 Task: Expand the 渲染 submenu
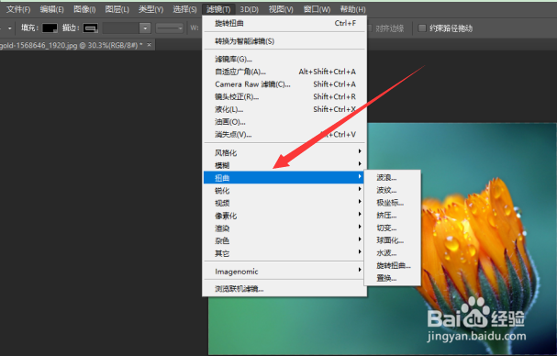[x=284, y=228]
